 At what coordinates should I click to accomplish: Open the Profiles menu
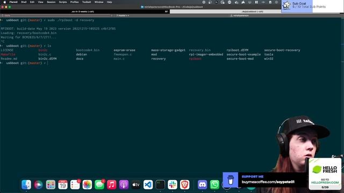tap(74, 2)
